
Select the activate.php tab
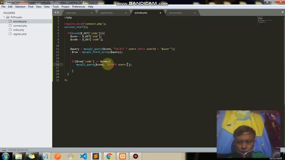click(141, 13)
